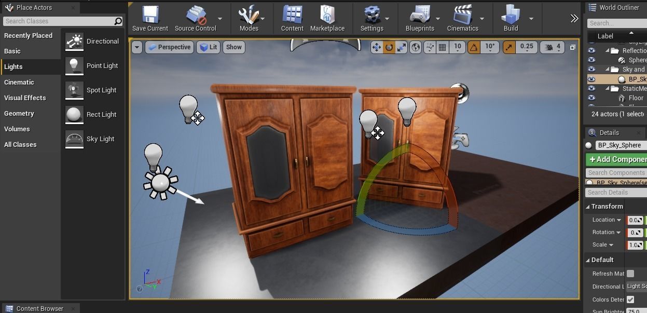The width and height of the screenshot is (647, 313).
Task: Toggle visibility of the Sky and folder
Action: [x=591, y=70]
